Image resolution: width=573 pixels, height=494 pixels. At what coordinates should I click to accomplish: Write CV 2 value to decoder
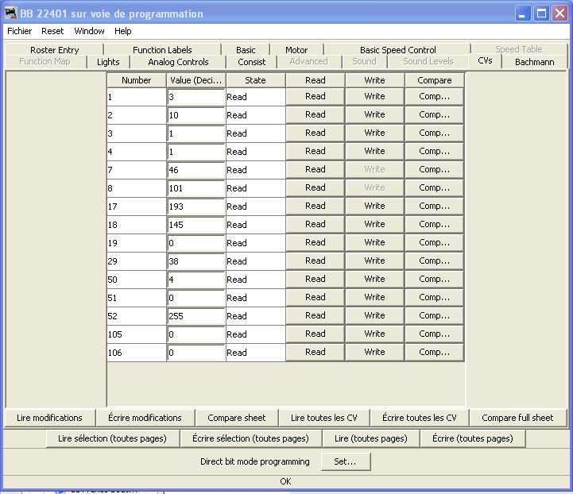click(374, 114)
